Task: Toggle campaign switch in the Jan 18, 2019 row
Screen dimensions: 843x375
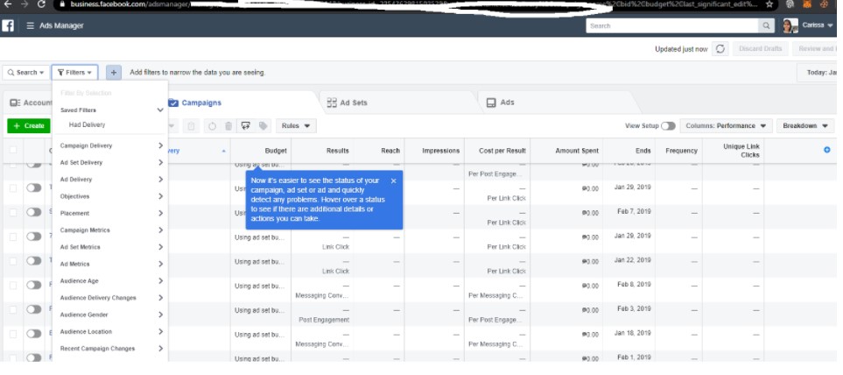Action: tap(34, 334)
